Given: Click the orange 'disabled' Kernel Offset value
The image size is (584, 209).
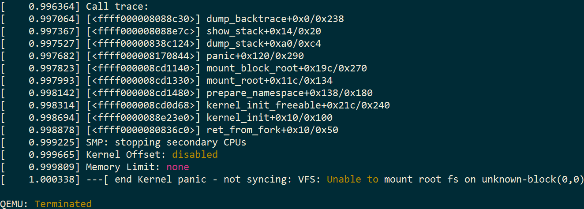Looking at the screenshot, I should [x=195, y=155].
